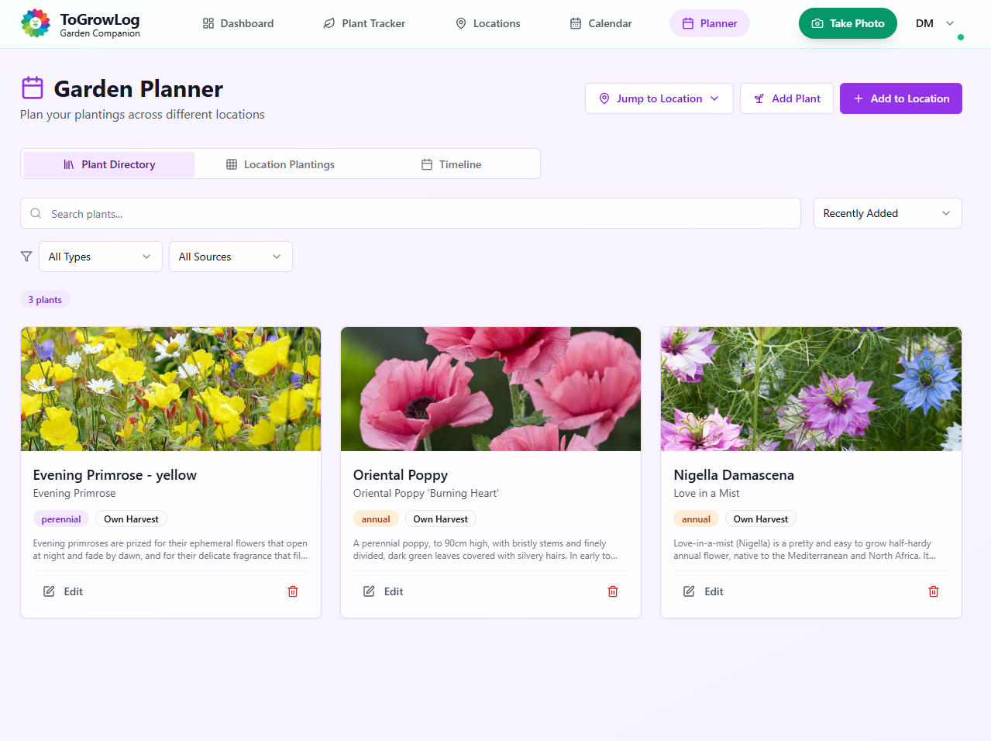991x741 pixels.
Task: Open the Timeline tab
Action: tap(452, 164)
